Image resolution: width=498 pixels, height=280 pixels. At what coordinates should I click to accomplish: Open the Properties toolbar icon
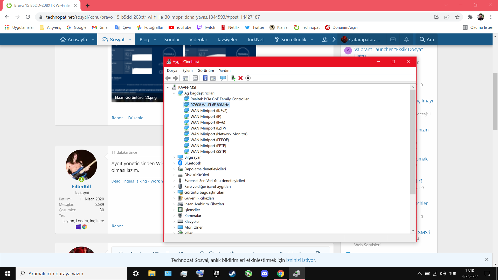coord(195,78)
